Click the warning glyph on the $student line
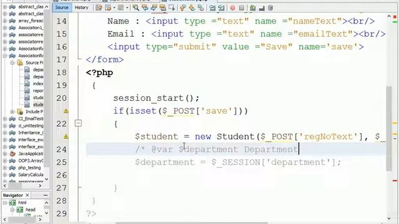399x224 pixels. [66, 136]
